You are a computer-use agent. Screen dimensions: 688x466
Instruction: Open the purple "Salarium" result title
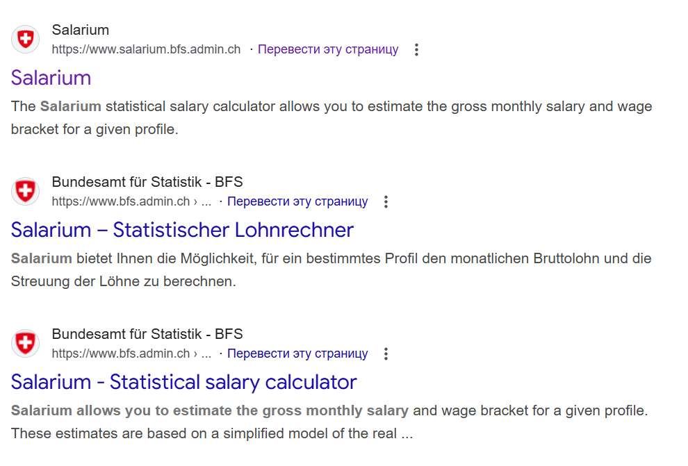51,77
